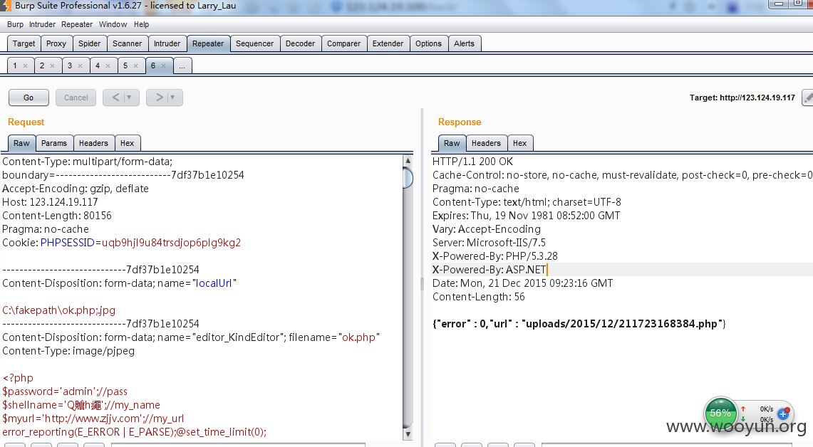Click the Content-Length: 80156 header line

tap(57, 216)
